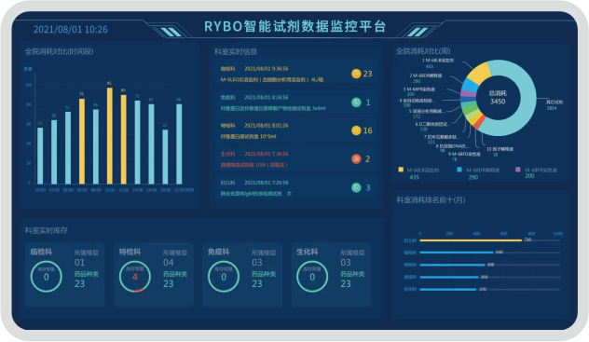Click the green badge beside number 1

pyautogui.click(x=356, y=103)
